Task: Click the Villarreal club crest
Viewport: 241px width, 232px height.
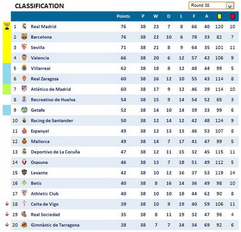Action: coord(24,68)
